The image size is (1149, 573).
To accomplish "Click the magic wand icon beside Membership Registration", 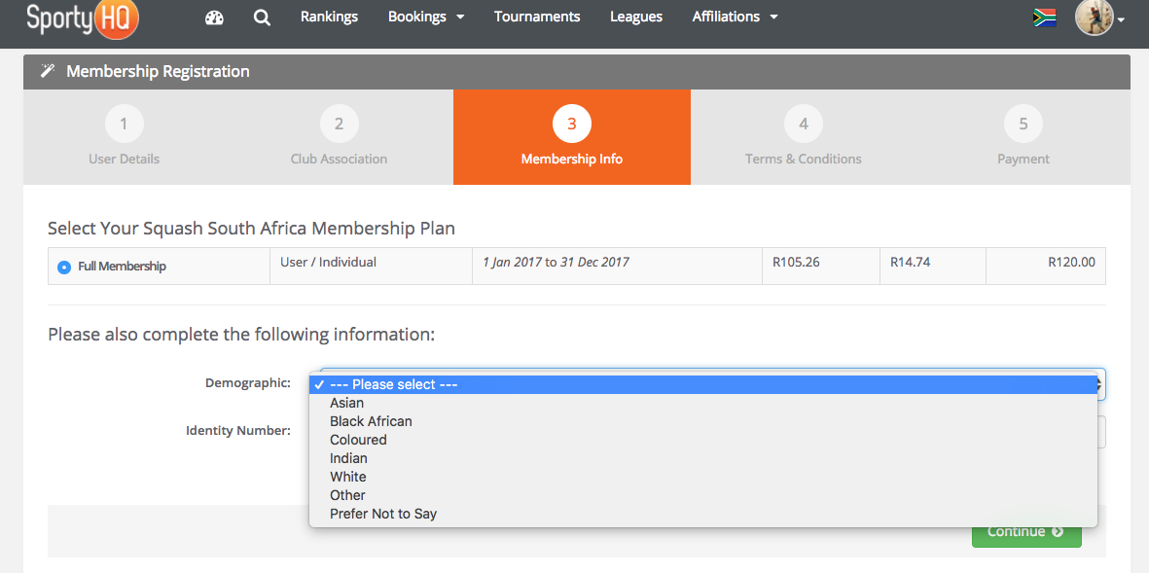I will point(48,71).
